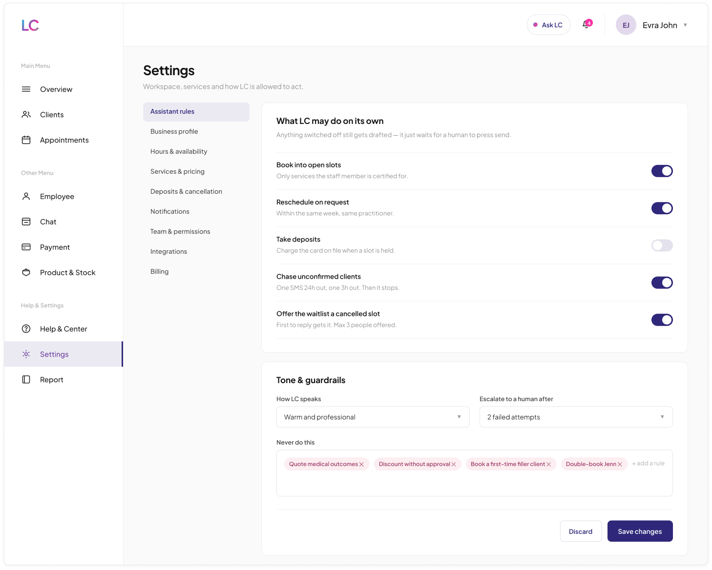Remove the 'Discount without approval' rule tag
The image size is (712, 570).
[454, 465]
